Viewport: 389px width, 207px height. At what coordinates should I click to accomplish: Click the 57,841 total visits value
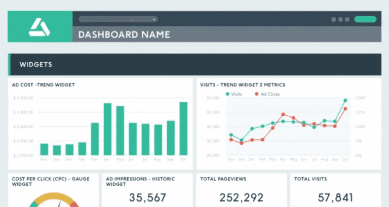pyautogui.click(x=335, y=197)
